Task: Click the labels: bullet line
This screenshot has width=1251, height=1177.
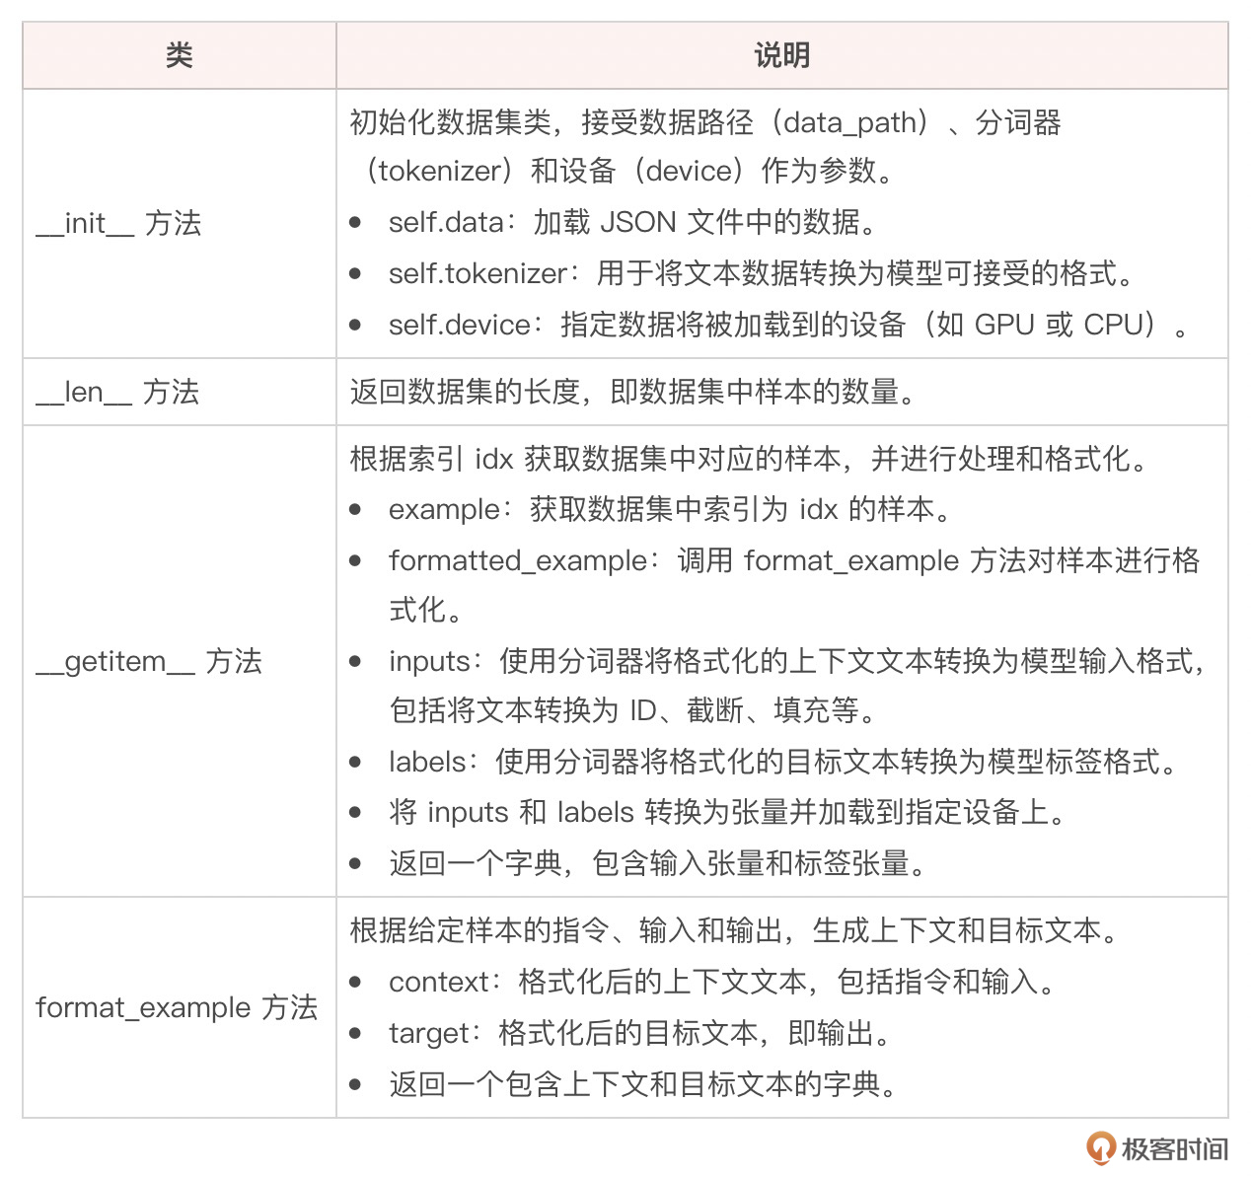Action: coord(783,762)
